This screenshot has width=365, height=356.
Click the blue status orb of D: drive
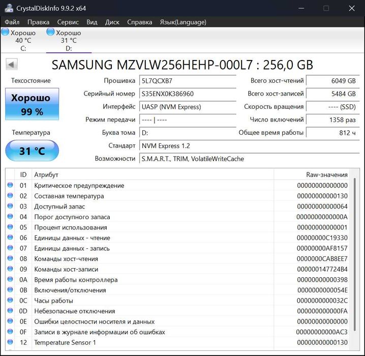[x=50, y=32]
